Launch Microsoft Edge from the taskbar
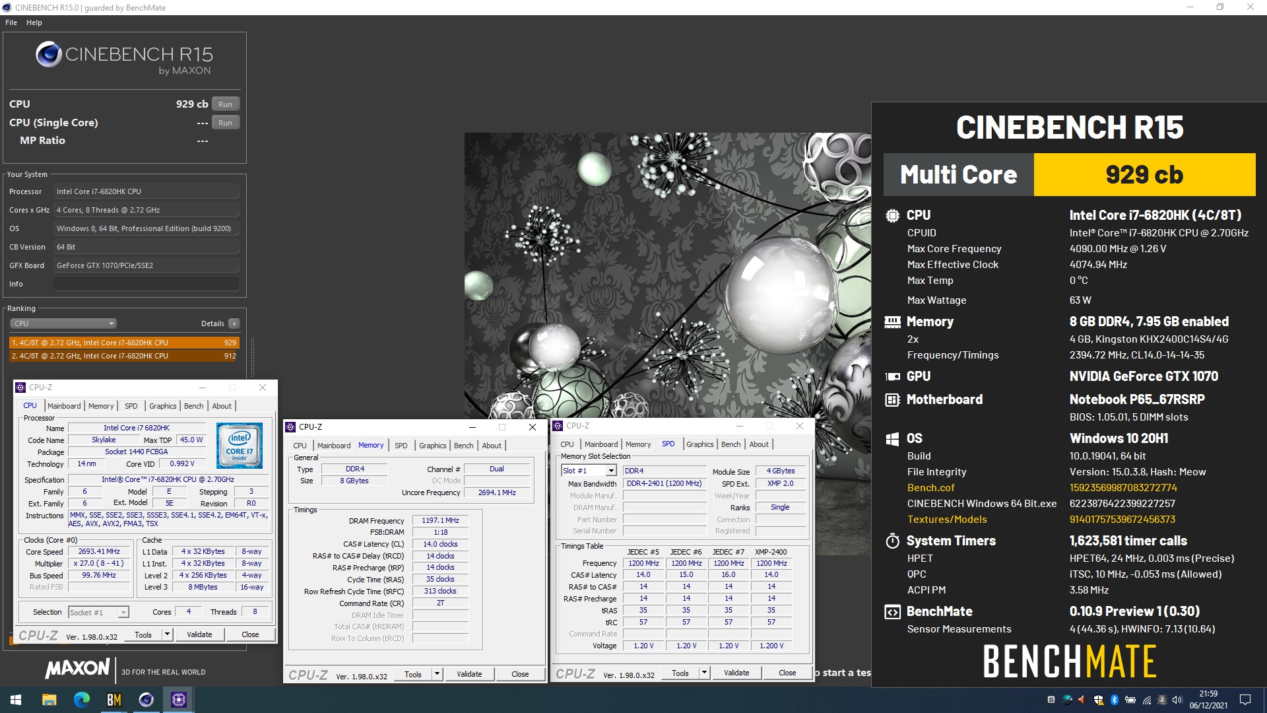The height and width of the screenshot is (713, 1267). pyautogui.click(x=81, y=700)
